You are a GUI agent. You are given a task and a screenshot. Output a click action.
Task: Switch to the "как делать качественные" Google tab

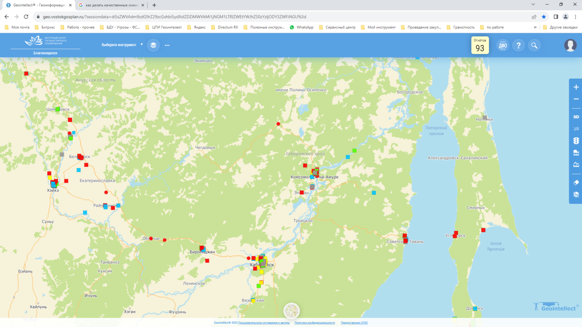tap(110, 5)
